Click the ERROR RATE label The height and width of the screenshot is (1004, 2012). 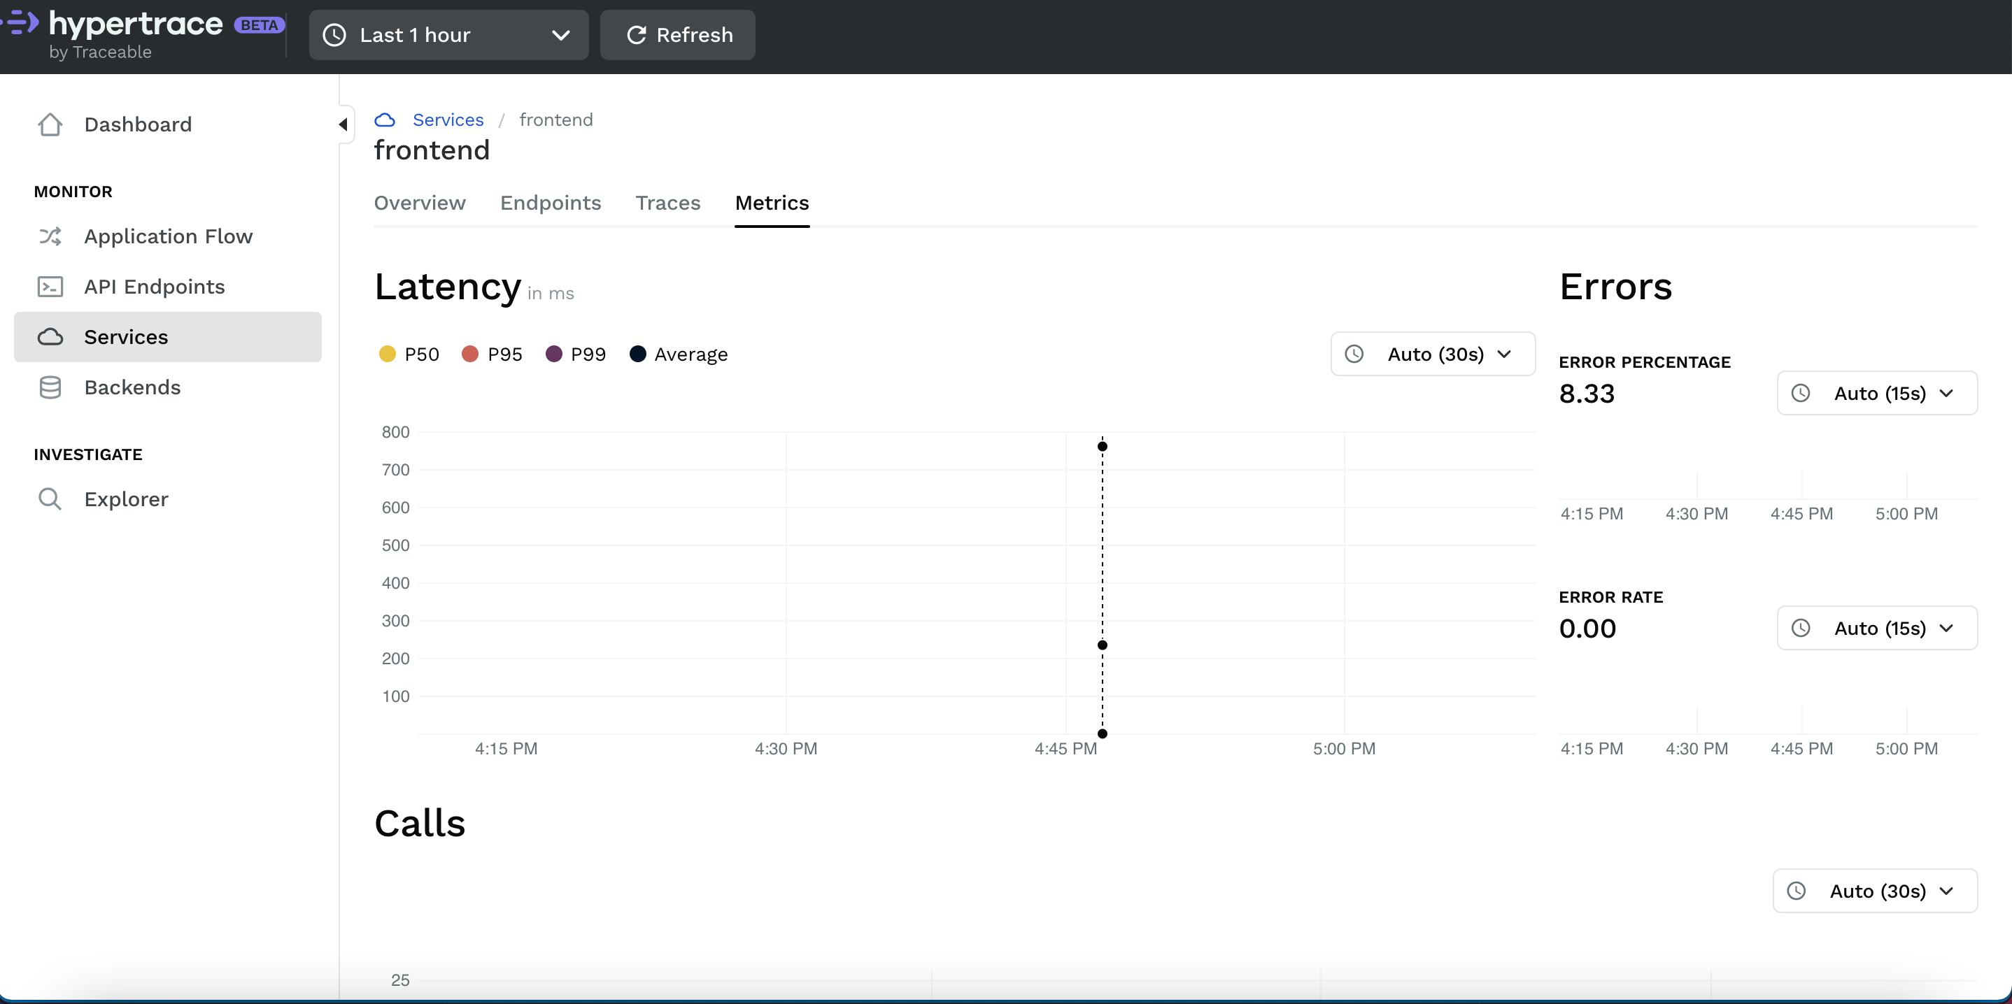click(1610, 597)
